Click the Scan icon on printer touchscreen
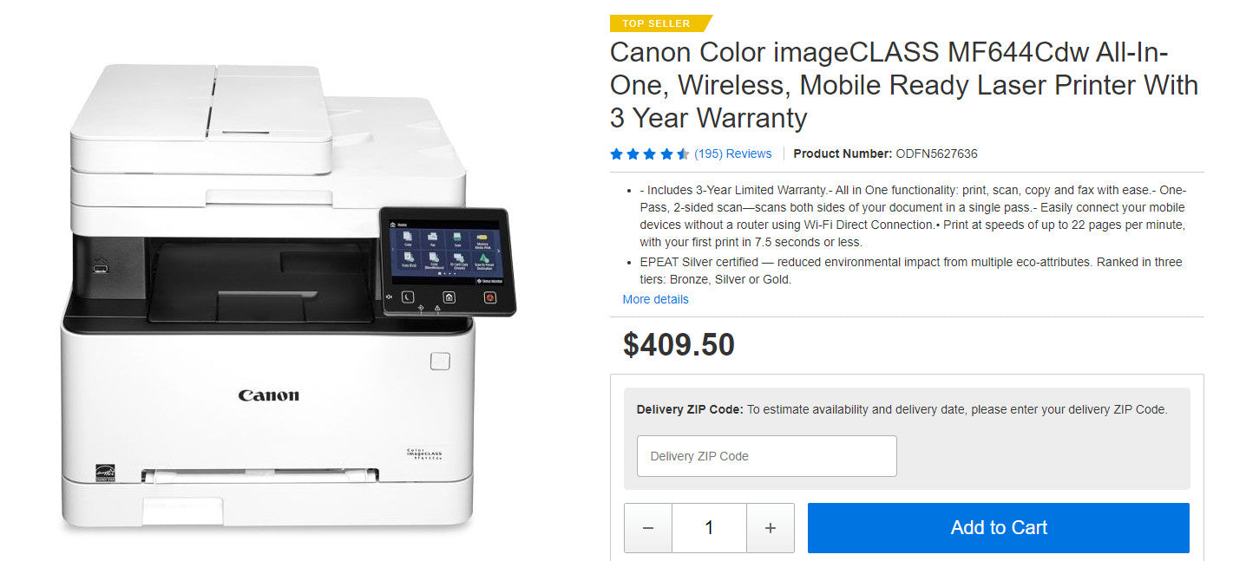Viewport: 1233px width, 561px height. pos(456,237)
